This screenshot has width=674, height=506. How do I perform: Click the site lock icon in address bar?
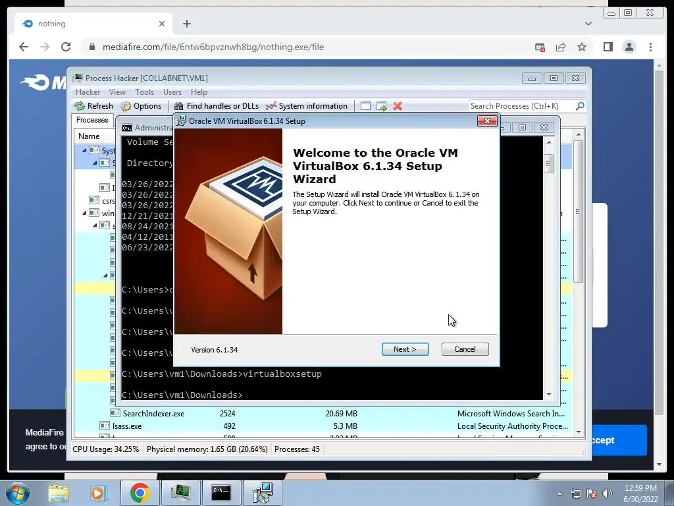click(x=92, y=47)
